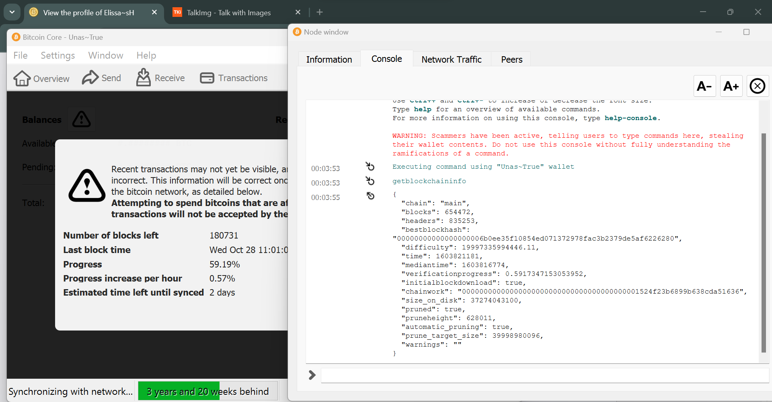Click the sync progress bar showing weeks behind
Viewport: 772px width, 402px height.
(x=208, y=391)
